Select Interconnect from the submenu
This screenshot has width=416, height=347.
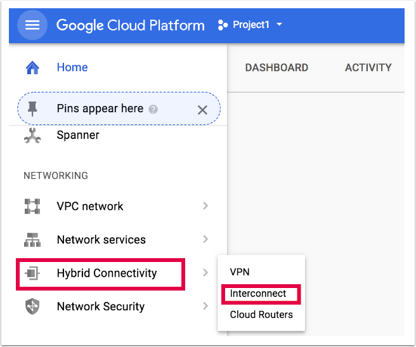(x=258, y=294)
